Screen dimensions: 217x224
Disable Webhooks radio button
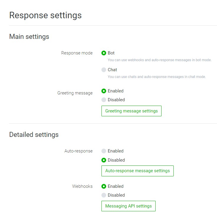coord(104,195)
